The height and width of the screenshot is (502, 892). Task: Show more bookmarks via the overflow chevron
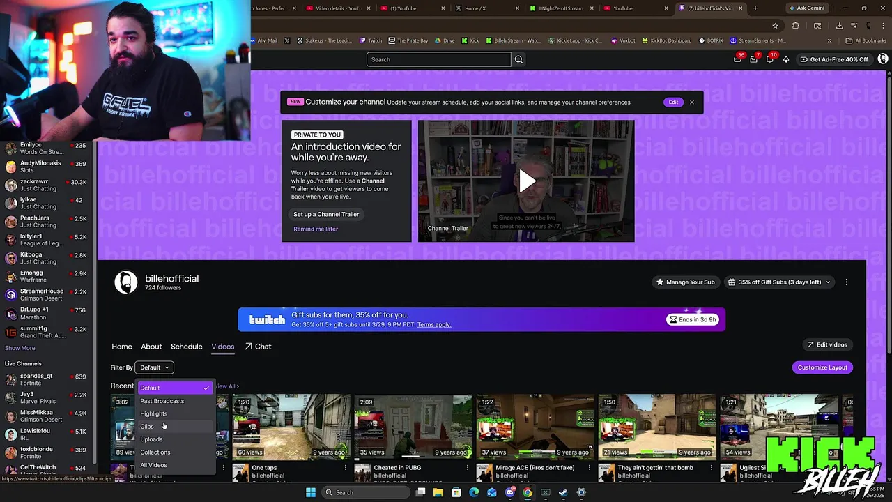click(x=829, y=40)
